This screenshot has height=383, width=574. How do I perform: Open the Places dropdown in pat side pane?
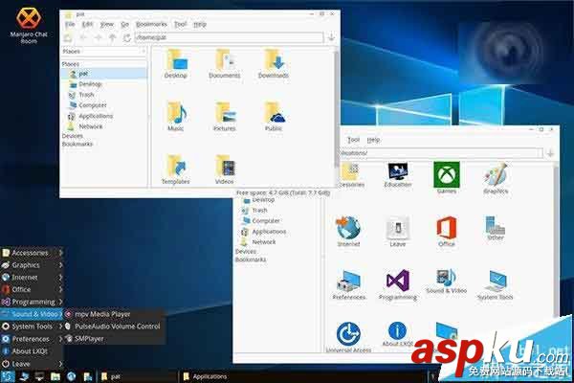click(104, 52)
